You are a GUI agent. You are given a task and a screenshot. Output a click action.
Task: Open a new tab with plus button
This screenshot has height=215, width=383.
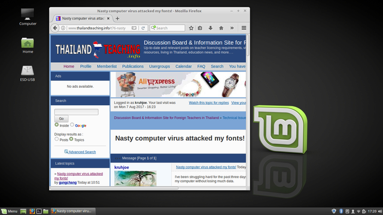pos(117,19)
